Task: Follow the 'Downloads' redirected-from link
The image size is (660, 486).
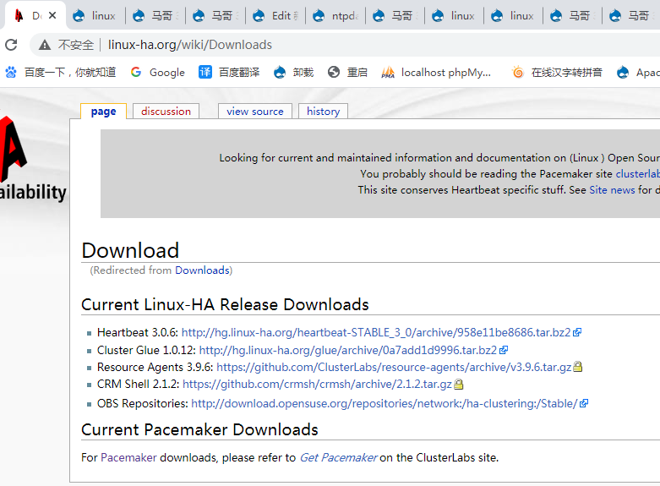Action: pos(203,270)
